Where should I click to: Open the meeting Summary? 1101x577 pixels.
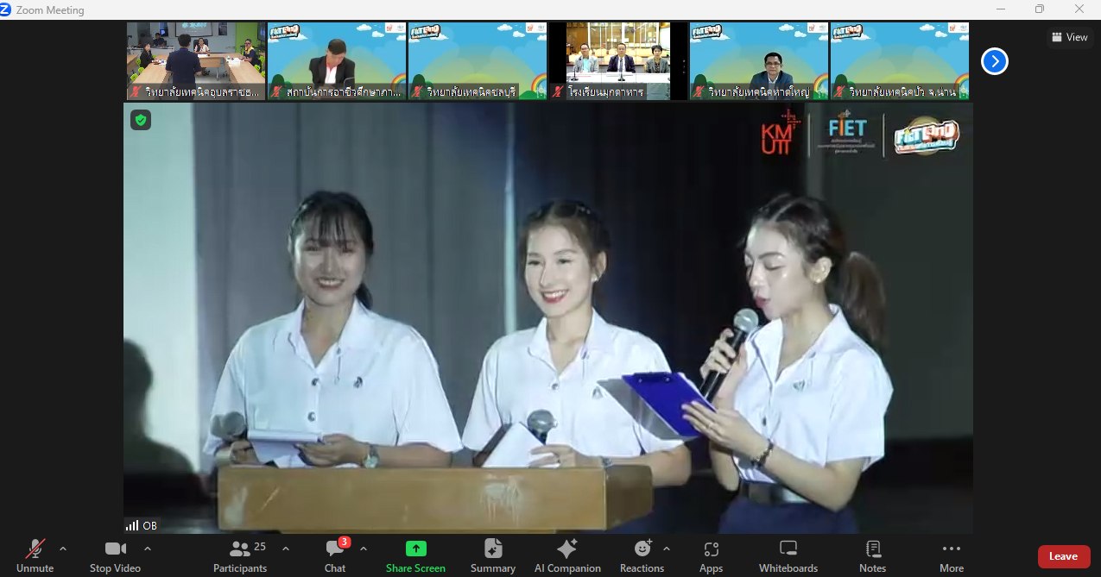coord(492,555)
